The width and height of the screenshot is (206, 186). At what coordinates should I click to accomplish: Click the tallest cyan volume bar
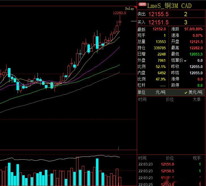(x=97, y=172)
